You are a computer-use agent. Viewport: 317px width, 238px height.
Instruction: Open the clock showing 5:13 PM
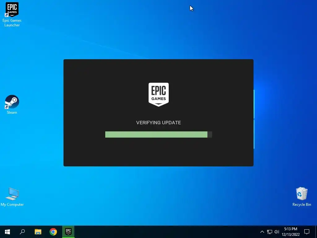pos(291,232)
